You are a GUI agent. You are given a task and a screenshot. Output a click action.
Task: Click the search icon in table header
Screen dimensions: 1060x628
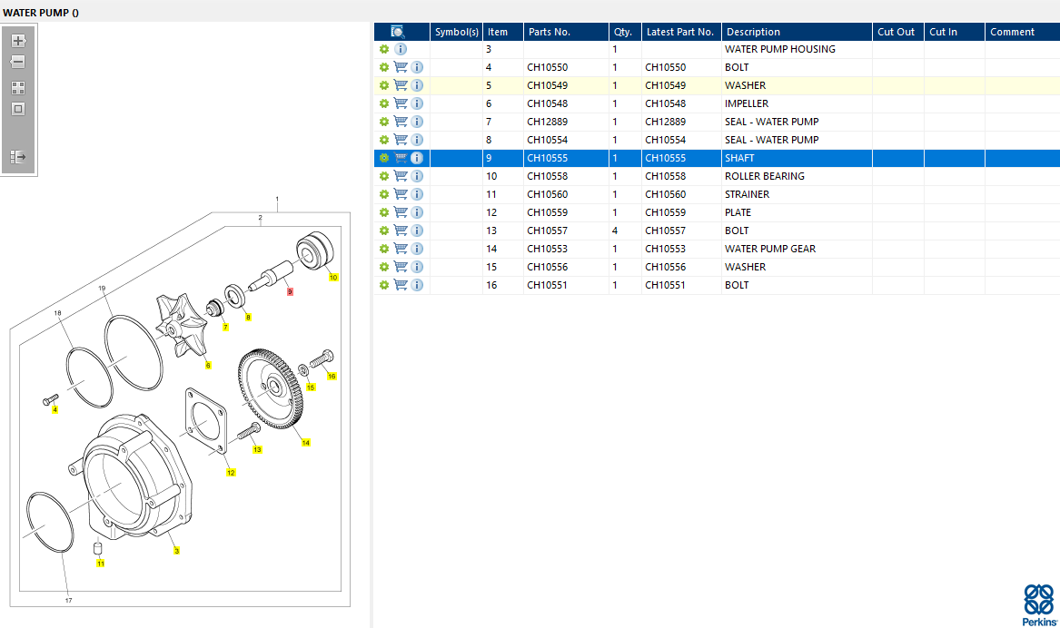tap(397, 32)
